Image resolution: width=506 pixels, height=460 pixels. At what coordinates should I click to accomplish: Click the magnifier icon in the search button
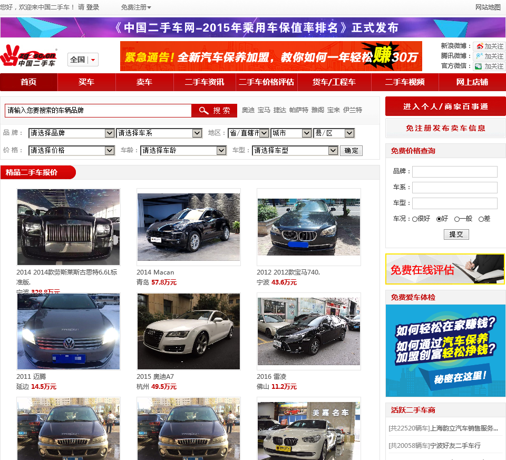[203, 111]
